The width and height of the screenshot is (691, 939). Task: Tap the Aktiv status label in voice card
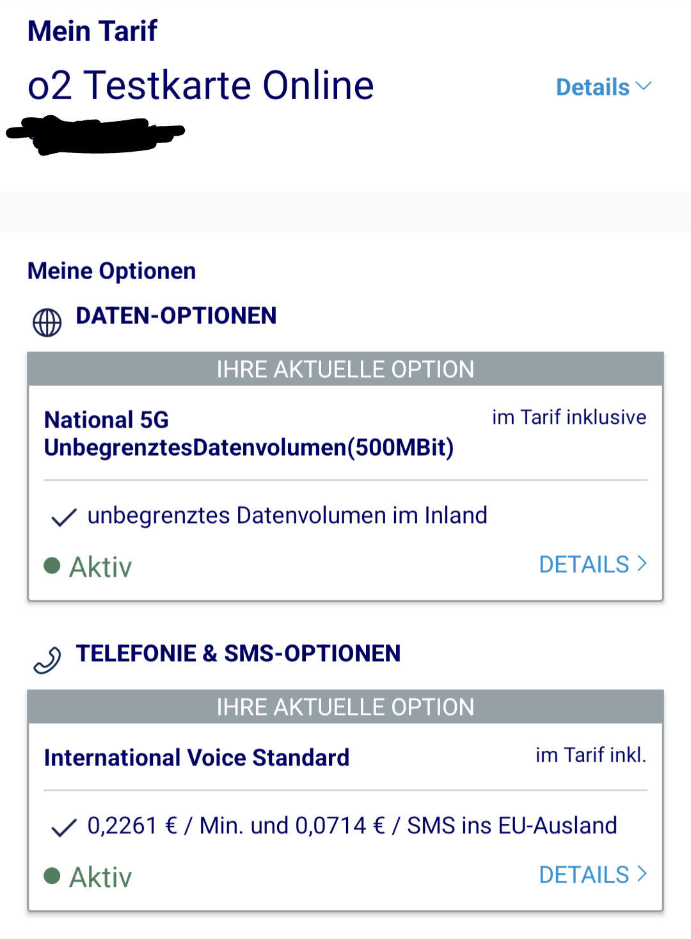100,878
